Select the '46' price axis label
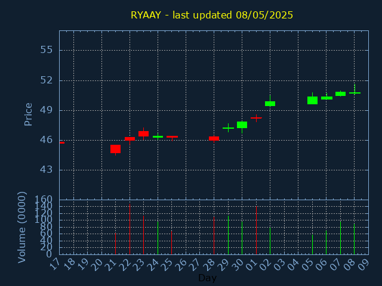Screen dimensions: 382x286 tap(47, 140)
